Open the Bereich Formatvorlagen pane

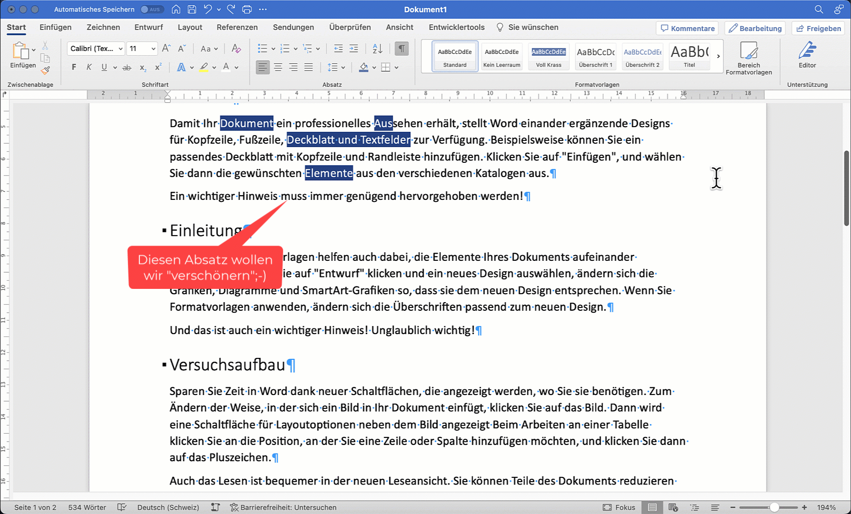pyautogui.click(x=749, y=58)
